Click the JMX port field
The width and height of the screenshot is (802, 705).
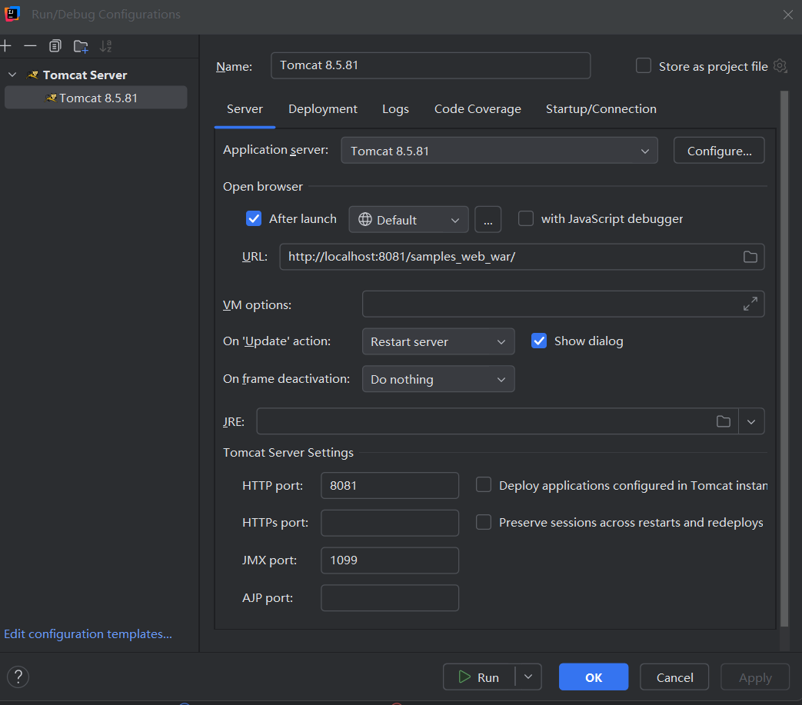(x=390, y=560)
